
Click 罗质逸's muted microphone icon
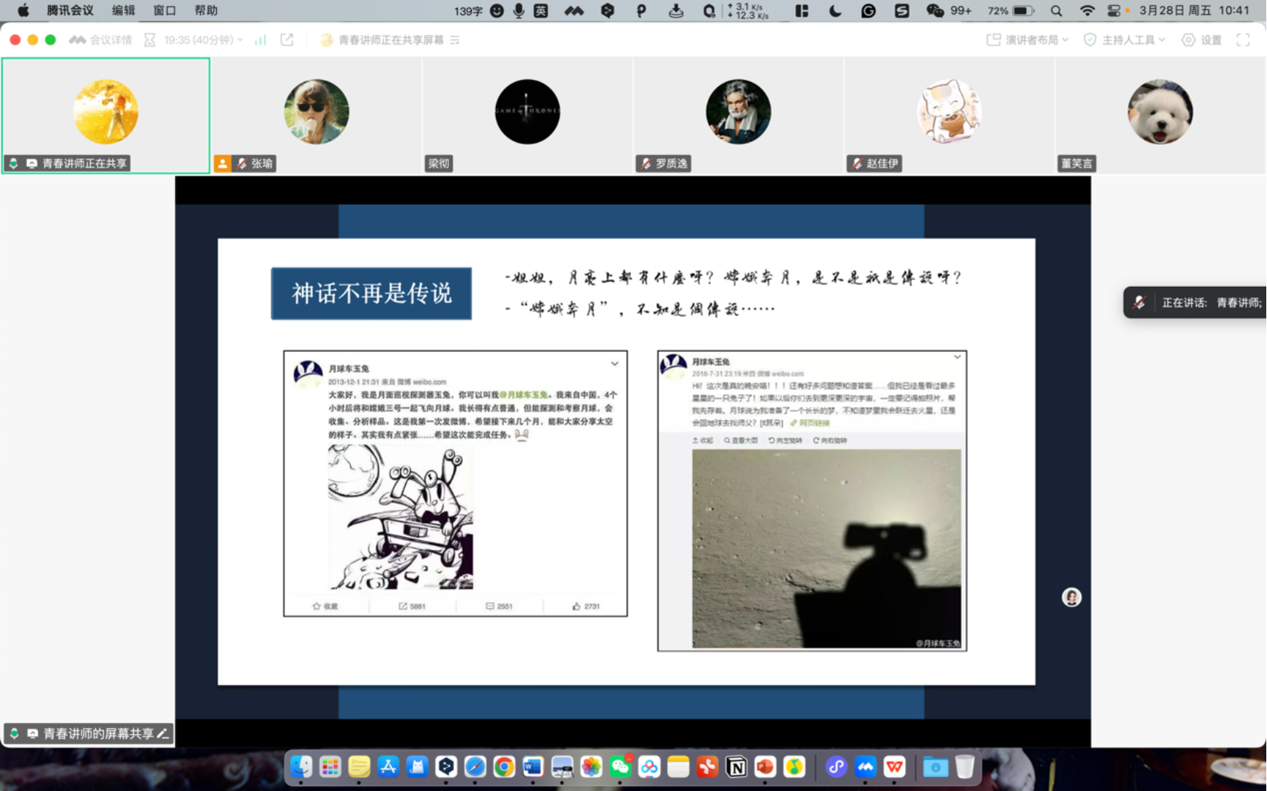[x=645, y=164]
